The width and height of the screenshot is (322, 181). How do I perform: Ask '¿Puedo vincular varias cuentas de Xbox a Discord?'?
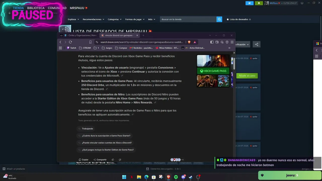tap(105, 143)
